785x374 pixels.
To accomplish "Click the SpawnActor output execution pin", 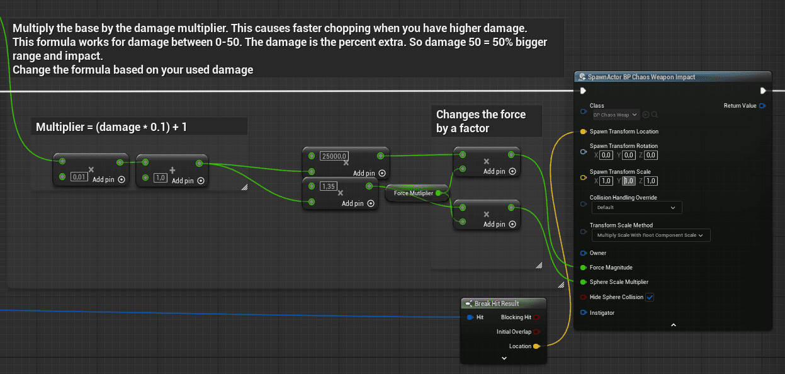I will point(763,91).
